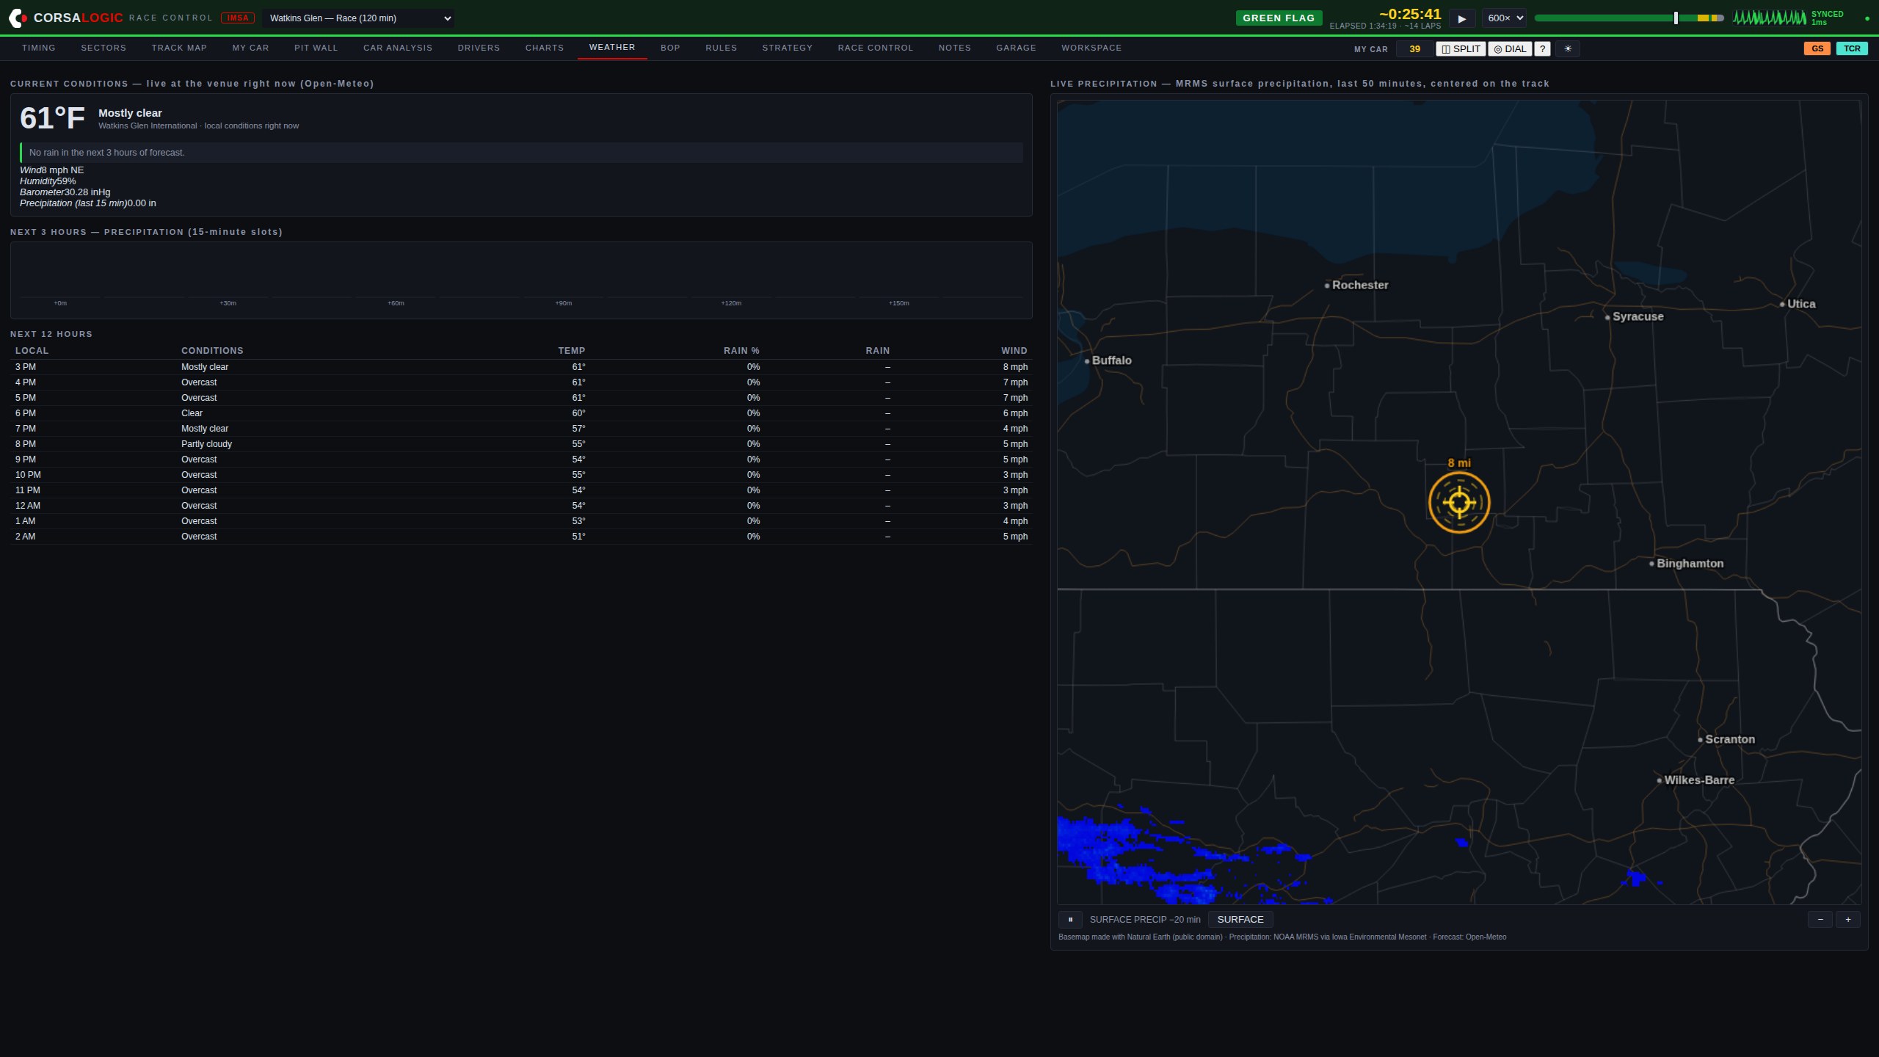Click the sync latency waveform graph

(1770, 18)
